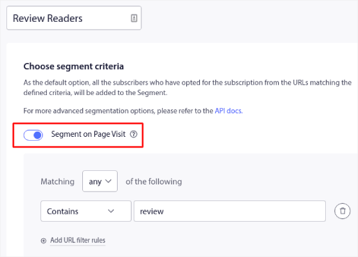358x257 pixels.
Task: Delete the review URL rule with trash icon
Action: click(342, 211)
